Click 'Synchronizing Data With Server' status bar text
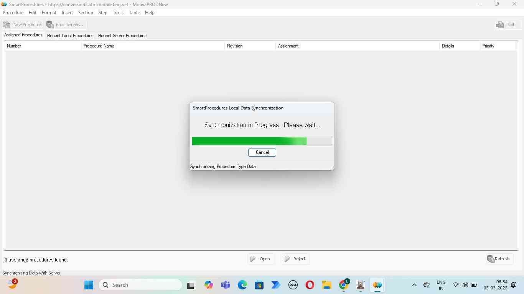Screen dimensions: 524x294 [31, 273]
